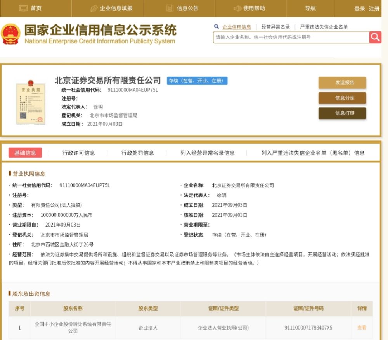Click the enterprise info filing pencil icon
Screen dimensions: 388x340
pos(94,8)
